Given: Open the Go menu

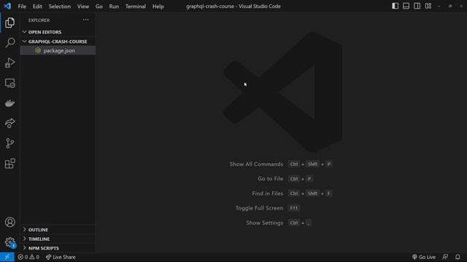Looking at the screenshot, I should point(99,7).
